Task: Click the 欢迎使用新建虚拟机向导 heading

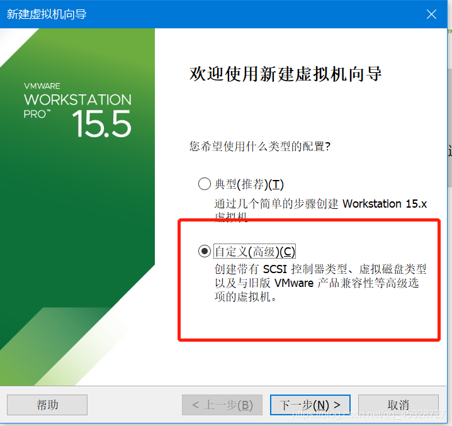Action: (x=285, y=74)
